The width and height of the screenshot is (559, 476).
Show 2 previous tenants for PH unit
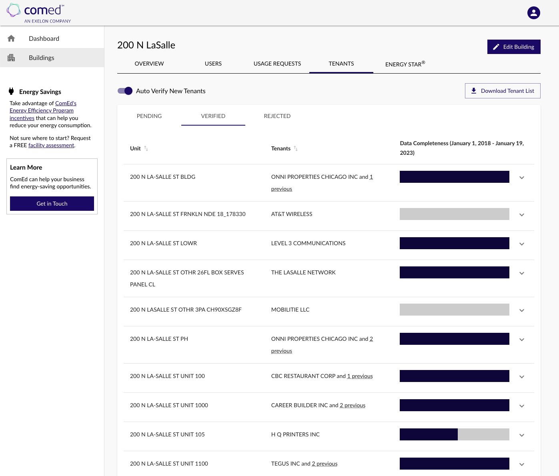282,351
